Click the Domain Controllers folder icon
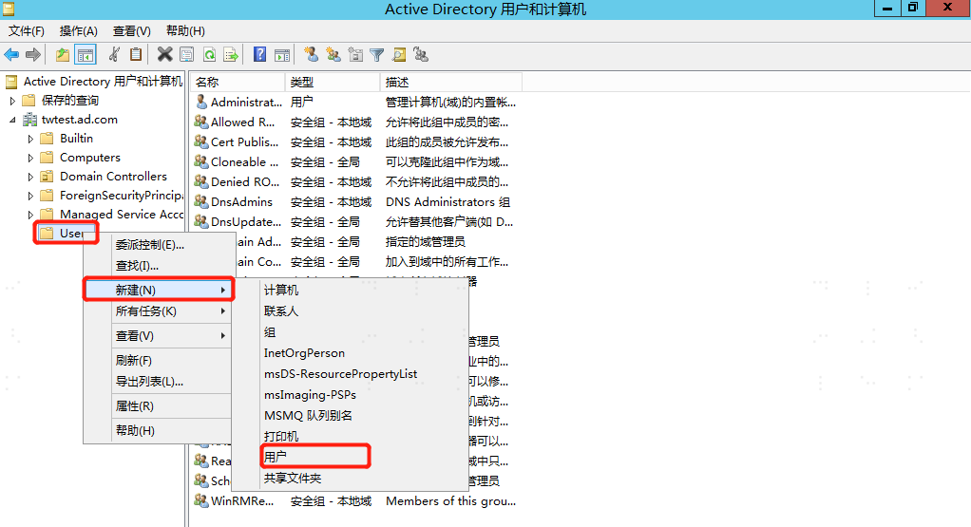This screenshot has height=527, width=971. pos(47,177)
